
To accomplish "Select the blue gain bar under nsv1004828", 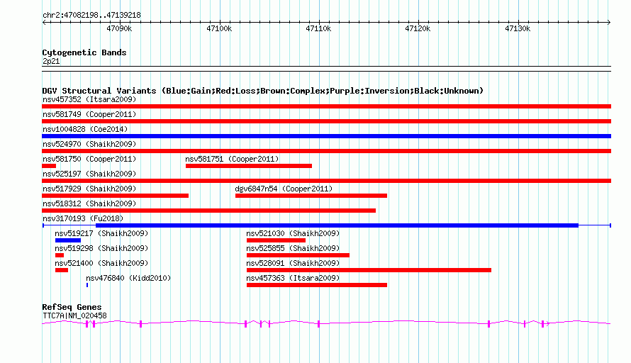I will click(x=326, y=136).
